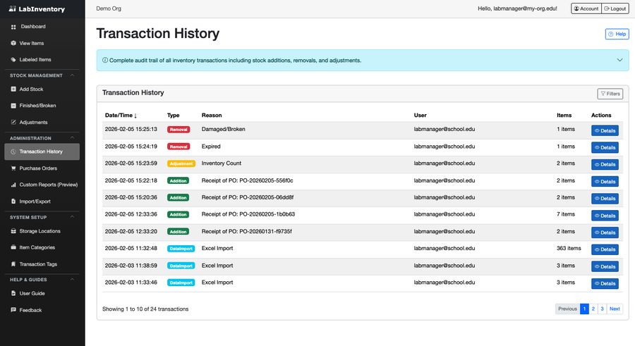The height and width of the screenshot is (346, 635).
Task: Click the 'Showing 1 to 10 of 24 transactions' text
Action: (145, 309)
